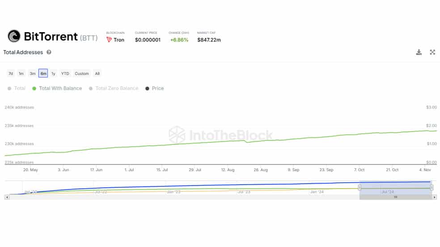Click the Tron blockchain icon

[109, 40]
